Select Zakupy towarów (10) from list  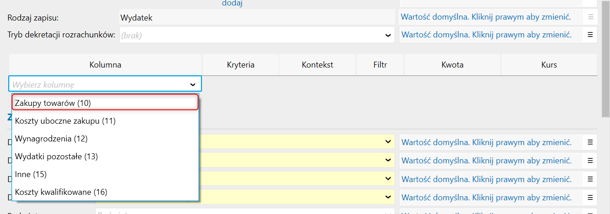coord(105,103)
